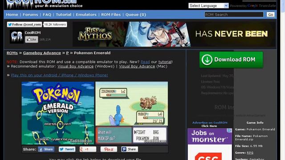Click the CoolROM.com site logo
The image size is (285, 160).
45,4
